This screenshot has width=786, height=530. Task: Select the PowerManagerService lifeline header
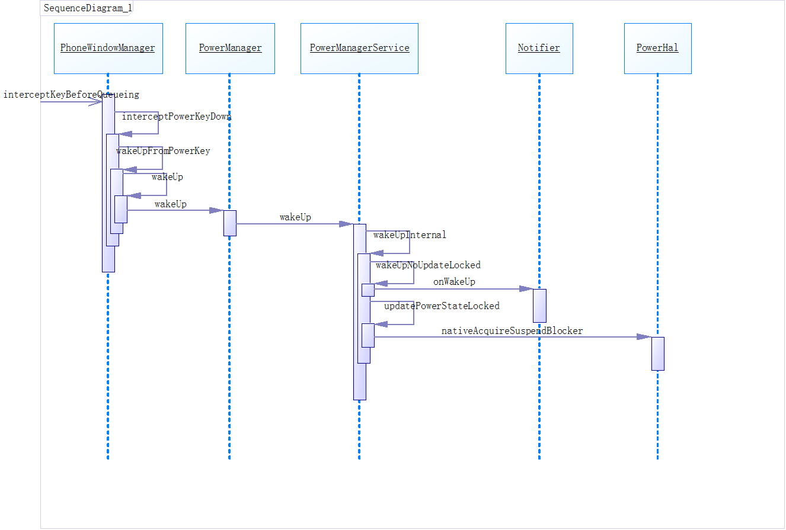point(359,48)
